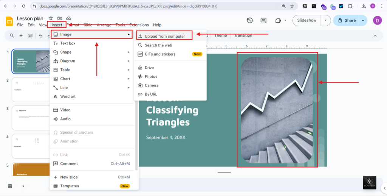This screenshot has height=196, width=387.
Task: Click the search menus magnifier icon
Action: 12,36
